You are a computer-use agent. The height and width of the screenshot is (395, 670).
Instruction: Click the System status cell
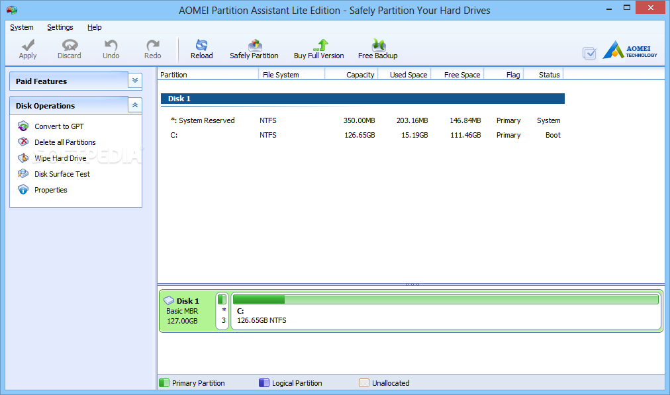coord(549,120)
